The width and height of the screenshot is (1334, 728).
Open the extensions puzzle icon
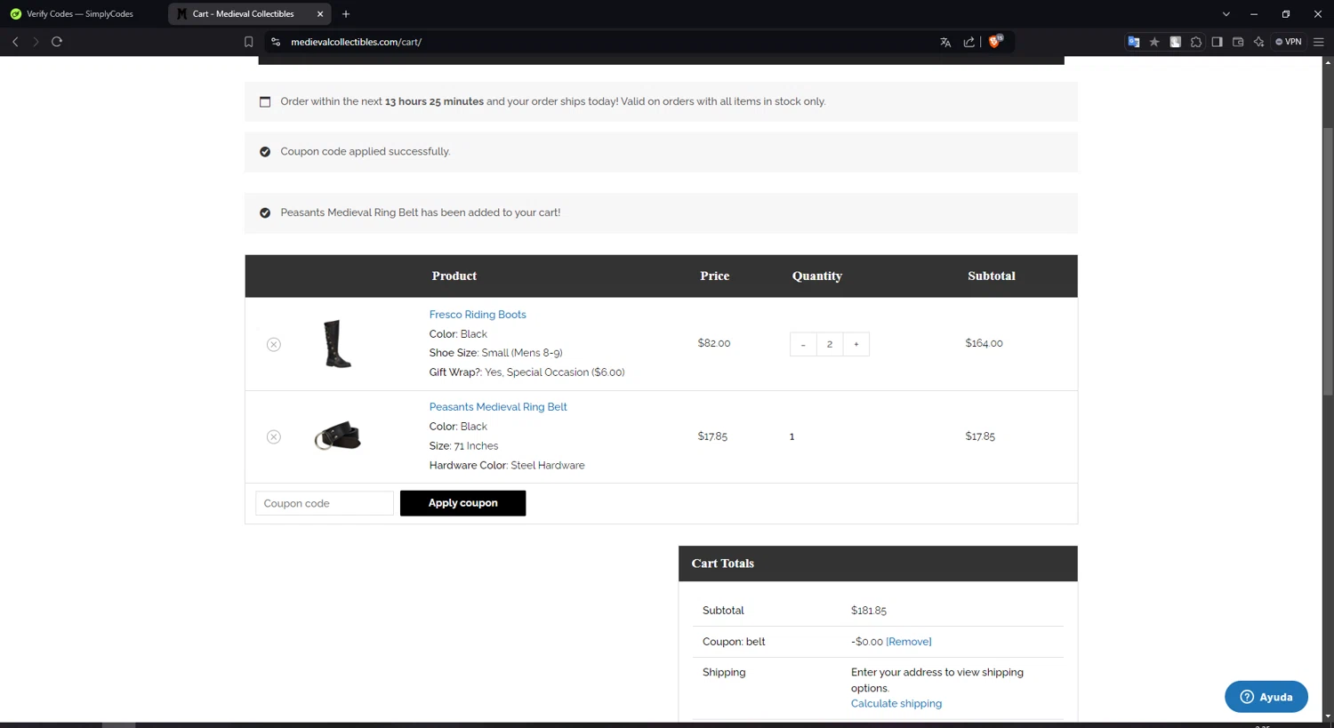pos(1196,42)
